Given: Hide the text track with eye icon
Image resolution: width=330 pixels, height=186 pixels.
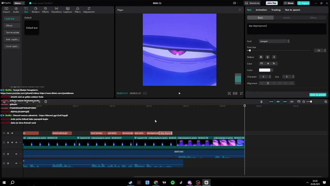Looking at the screenshot, I should 12,133.
